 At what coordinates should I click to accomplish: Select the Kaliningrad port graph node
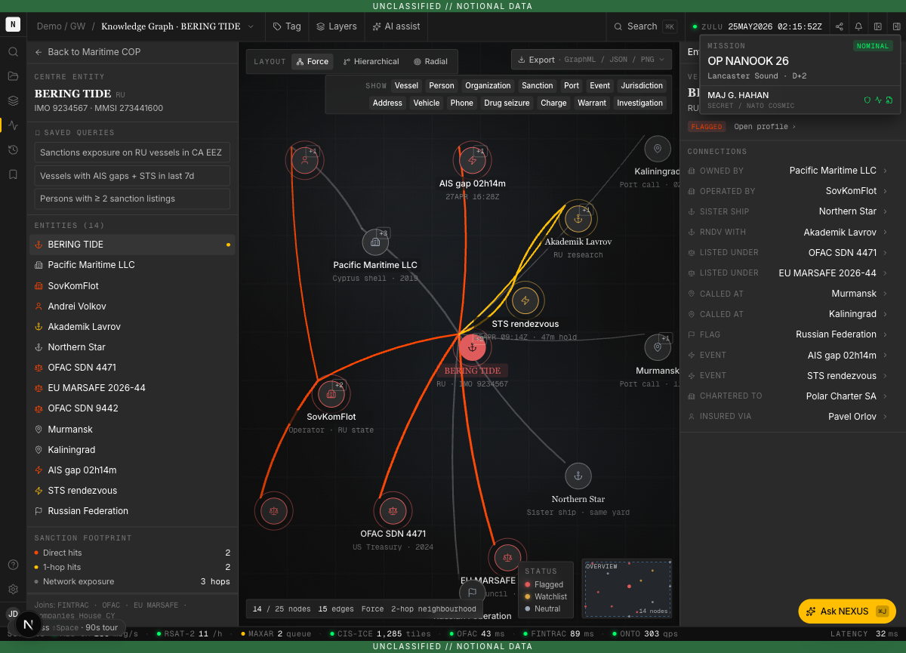pyautogui.click(x=658, y=149)
